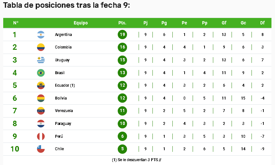The width and height of the screenshot is (275, 165).
Task: Click the Perú flag icon
Action: tap(41, 136)
